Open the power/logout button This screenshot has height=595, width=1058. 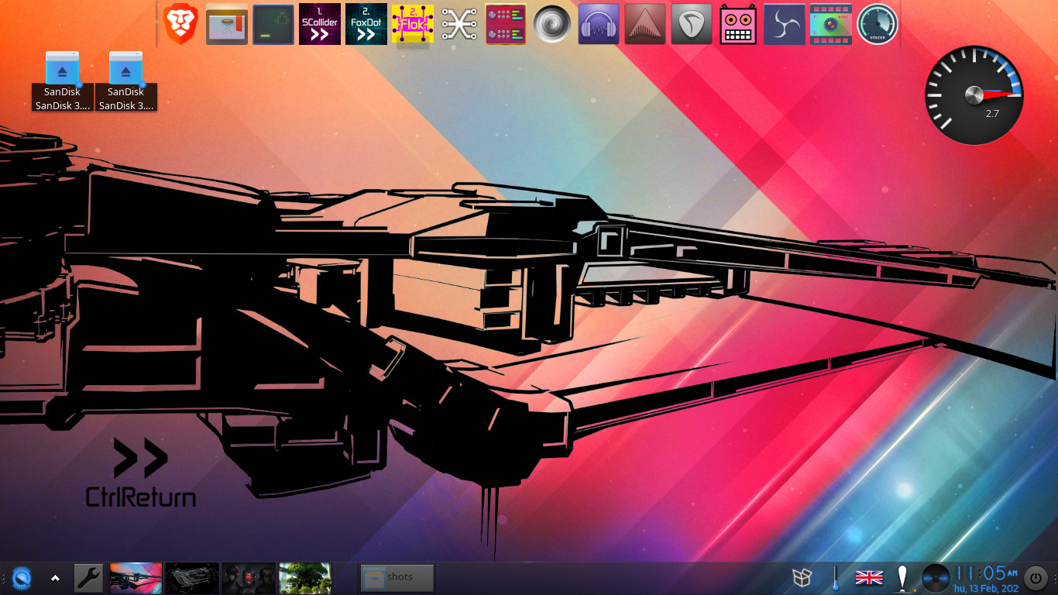click(1036, 578)
